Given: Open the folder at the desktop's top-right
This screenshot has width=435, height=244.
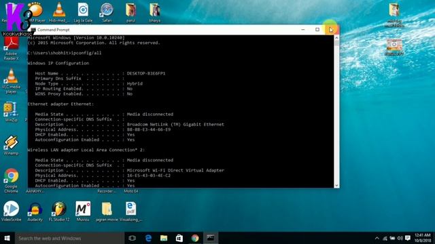Looking at the screenshot, I should (x=394, y=14).
